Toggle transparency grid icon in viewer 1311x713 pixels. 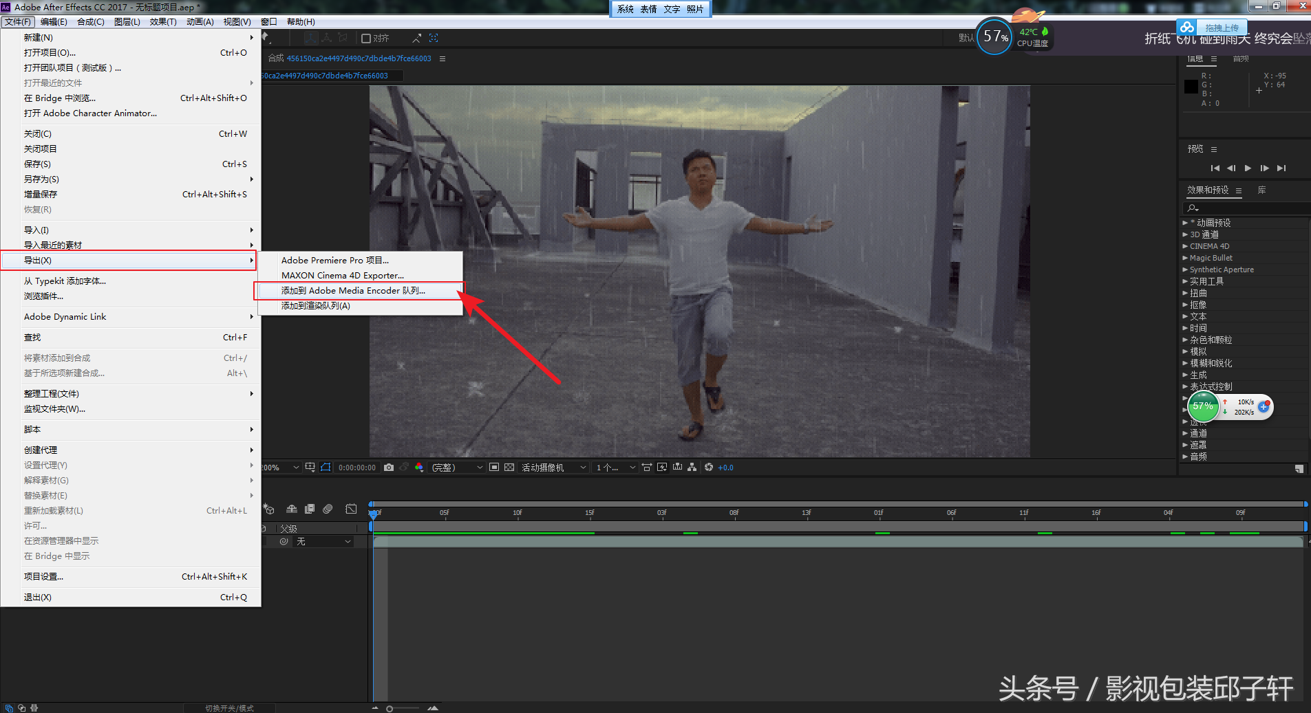coord(509,468)
